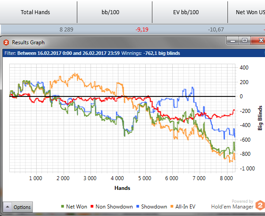Click the red Non Showdown legend swatch

click(92, 206)
